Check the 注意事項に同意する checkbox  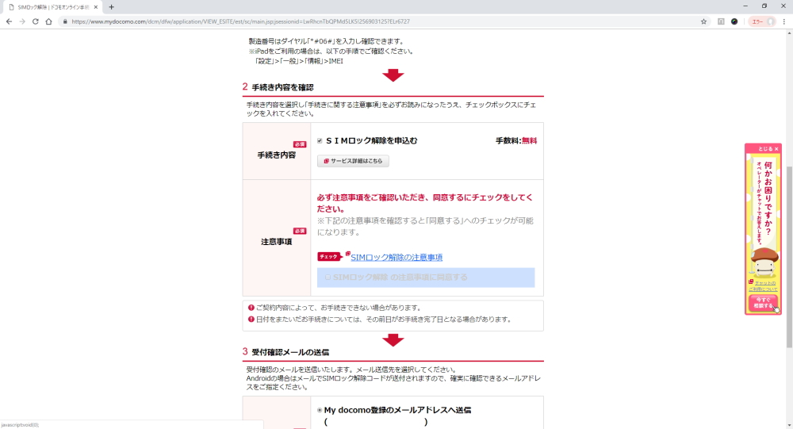tap(328, 278)
